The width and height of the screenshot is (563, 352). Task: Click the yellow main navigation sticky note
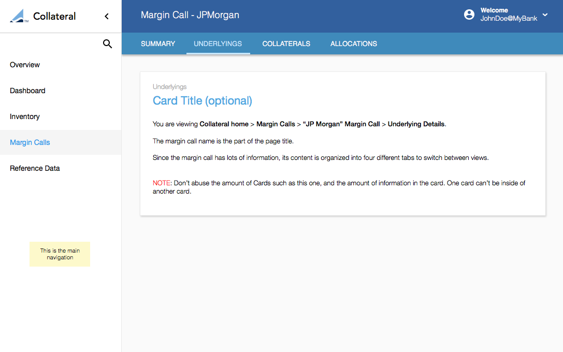pyautogui.click(x=60, y=254)
